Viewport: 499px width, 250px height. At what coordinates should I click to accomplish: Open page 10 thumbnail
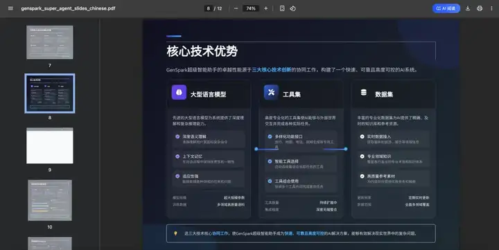(50, 200)
